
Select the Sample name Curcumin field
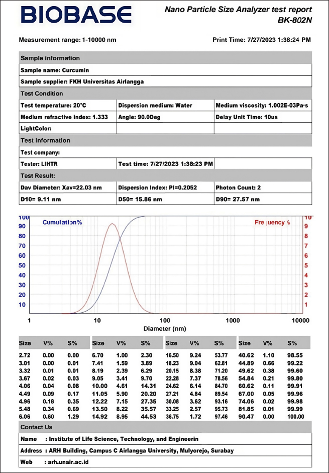coord(54,70)
